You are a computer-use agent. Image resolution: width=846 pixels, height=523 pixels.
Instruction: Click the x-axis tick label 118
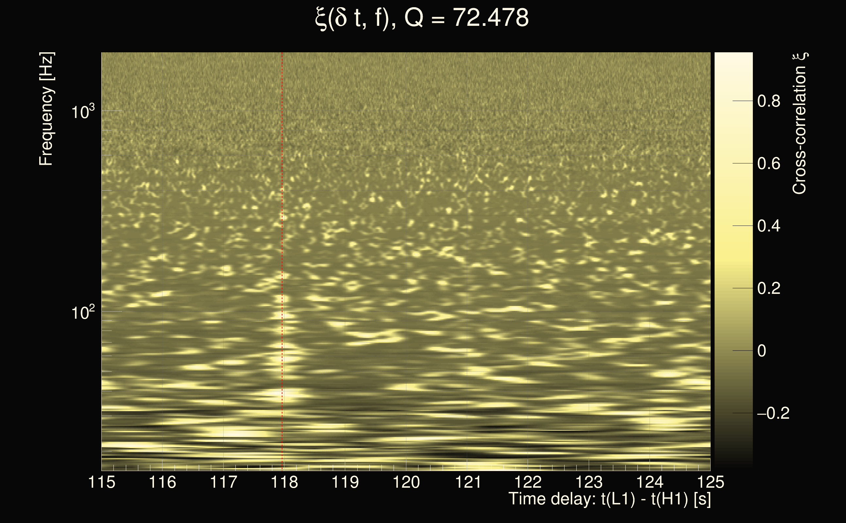(x=284, y=482)
